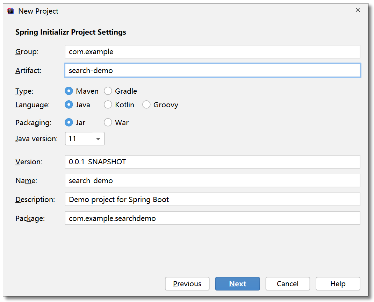The image size is (374, 302).
Task: Open Help for project settings
Action: click(x=338, y=284)
